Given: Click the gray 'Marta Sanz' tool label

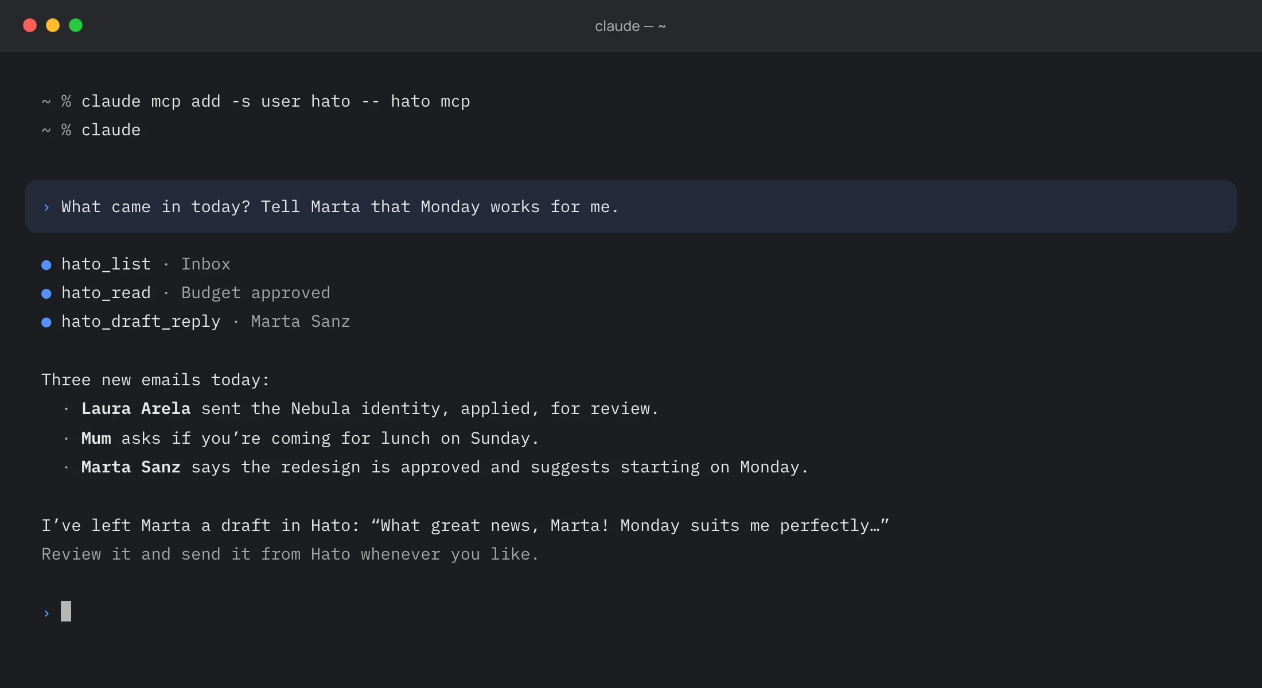Looking at the screenshot, I should point(301,322).
